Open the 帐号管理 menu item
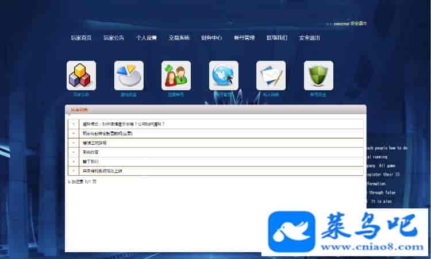This screenshot has height=259, width=431. point(244,38)
